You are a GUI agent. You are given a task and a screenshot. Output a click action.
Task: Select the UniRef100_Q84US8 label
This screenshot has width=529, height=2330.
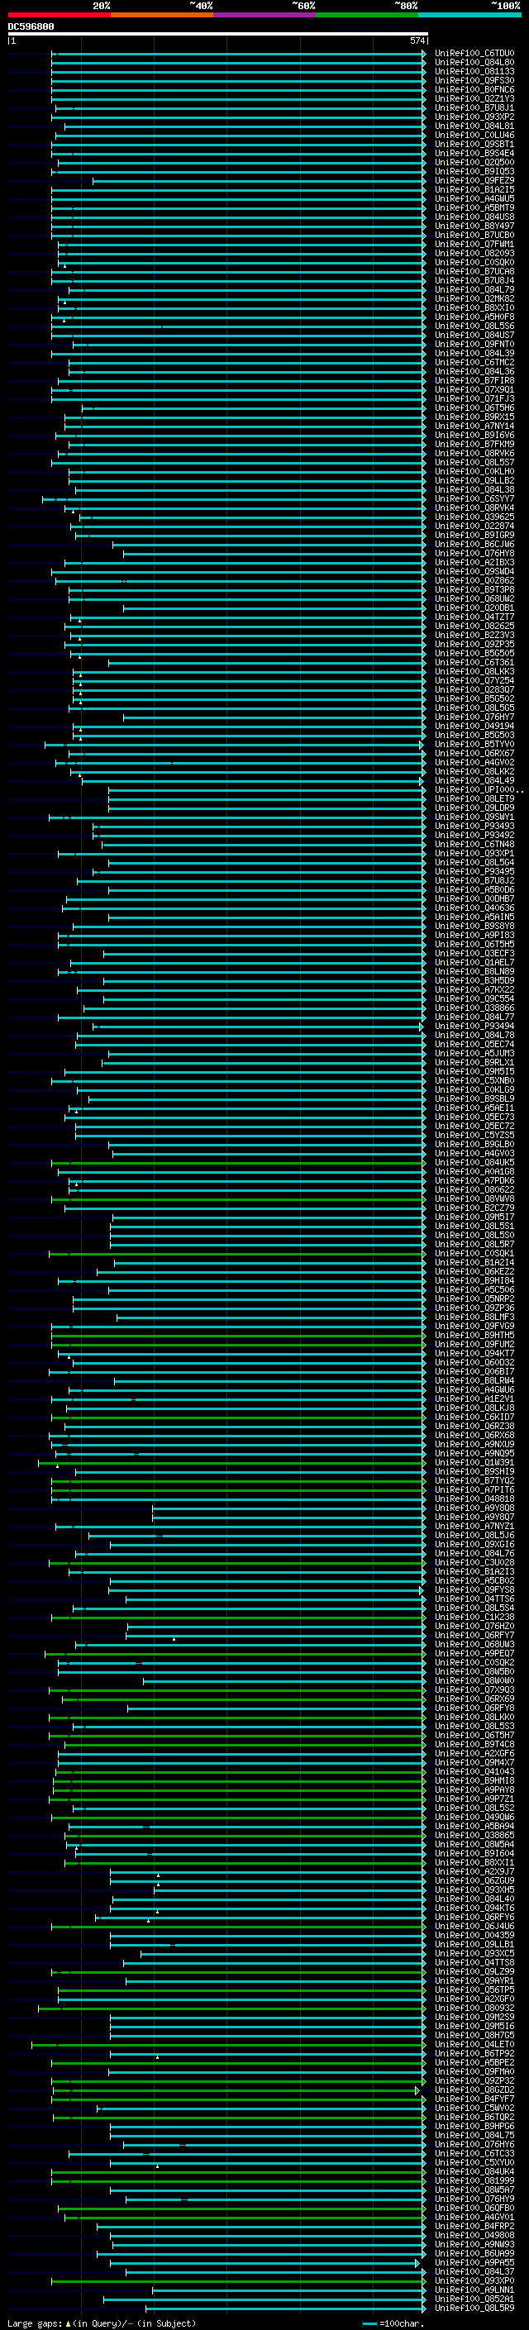tap(474, 217)
